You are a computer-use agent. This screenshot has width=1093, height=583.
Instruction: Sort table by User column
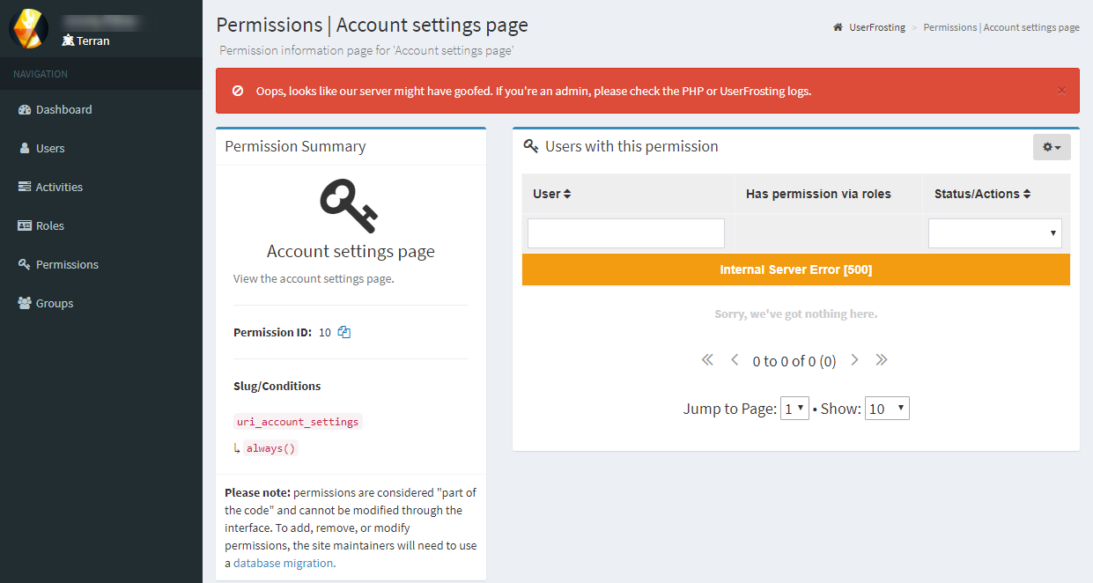[552, 194]
